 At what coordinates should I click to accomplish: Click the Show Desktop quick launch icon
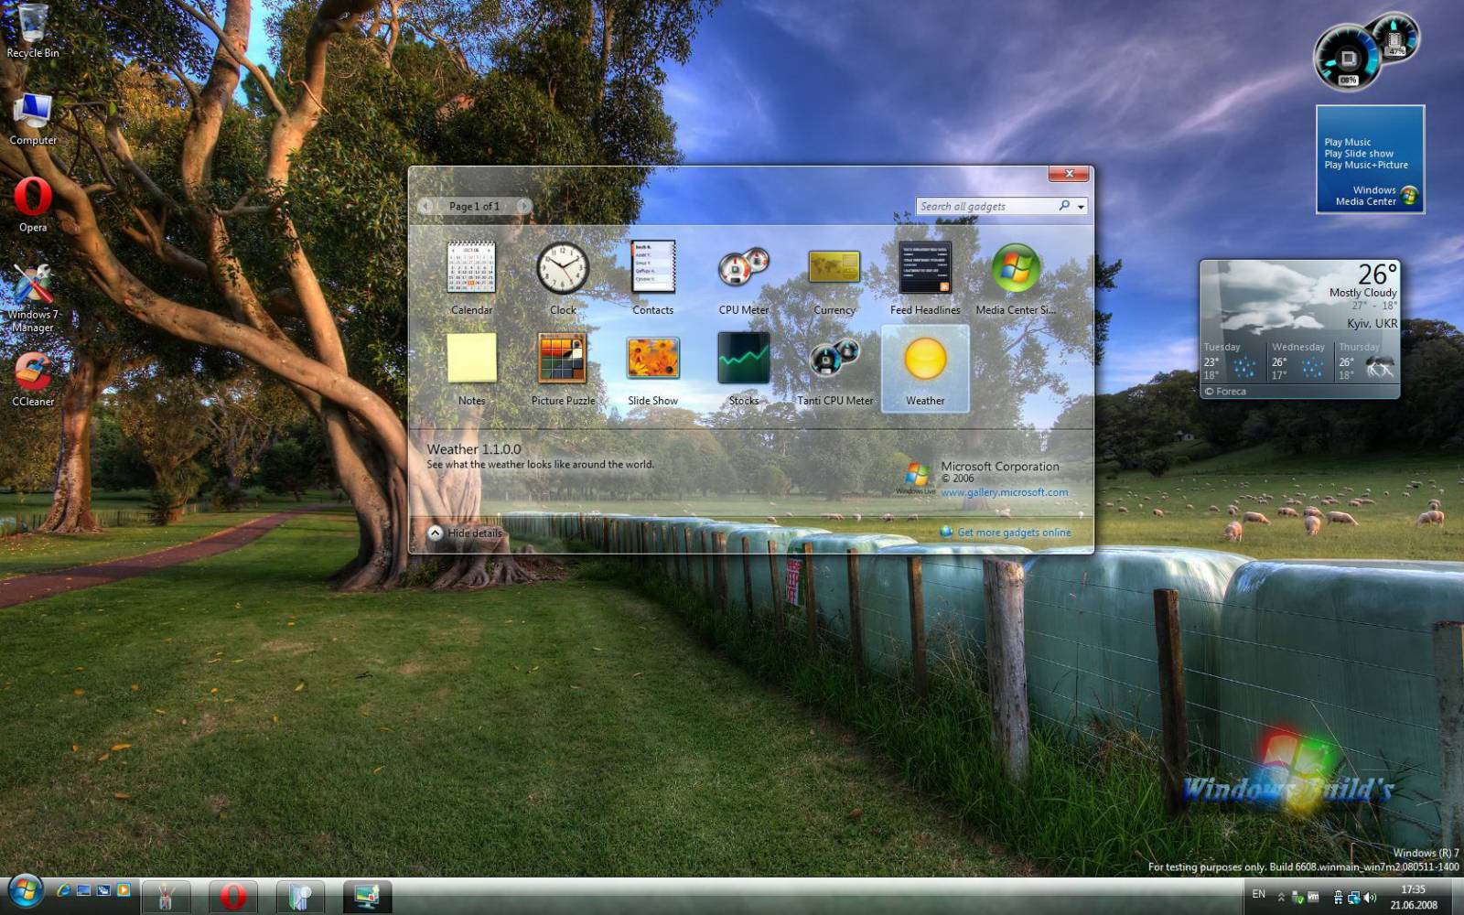pyautogui.click(x=83, y=890)
